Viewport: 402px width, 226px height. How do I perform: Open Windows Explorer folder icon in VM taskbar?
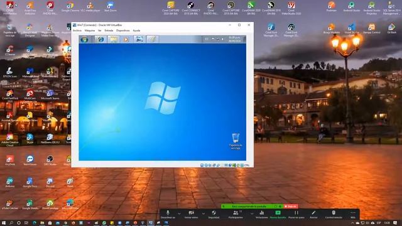[113, 39]
